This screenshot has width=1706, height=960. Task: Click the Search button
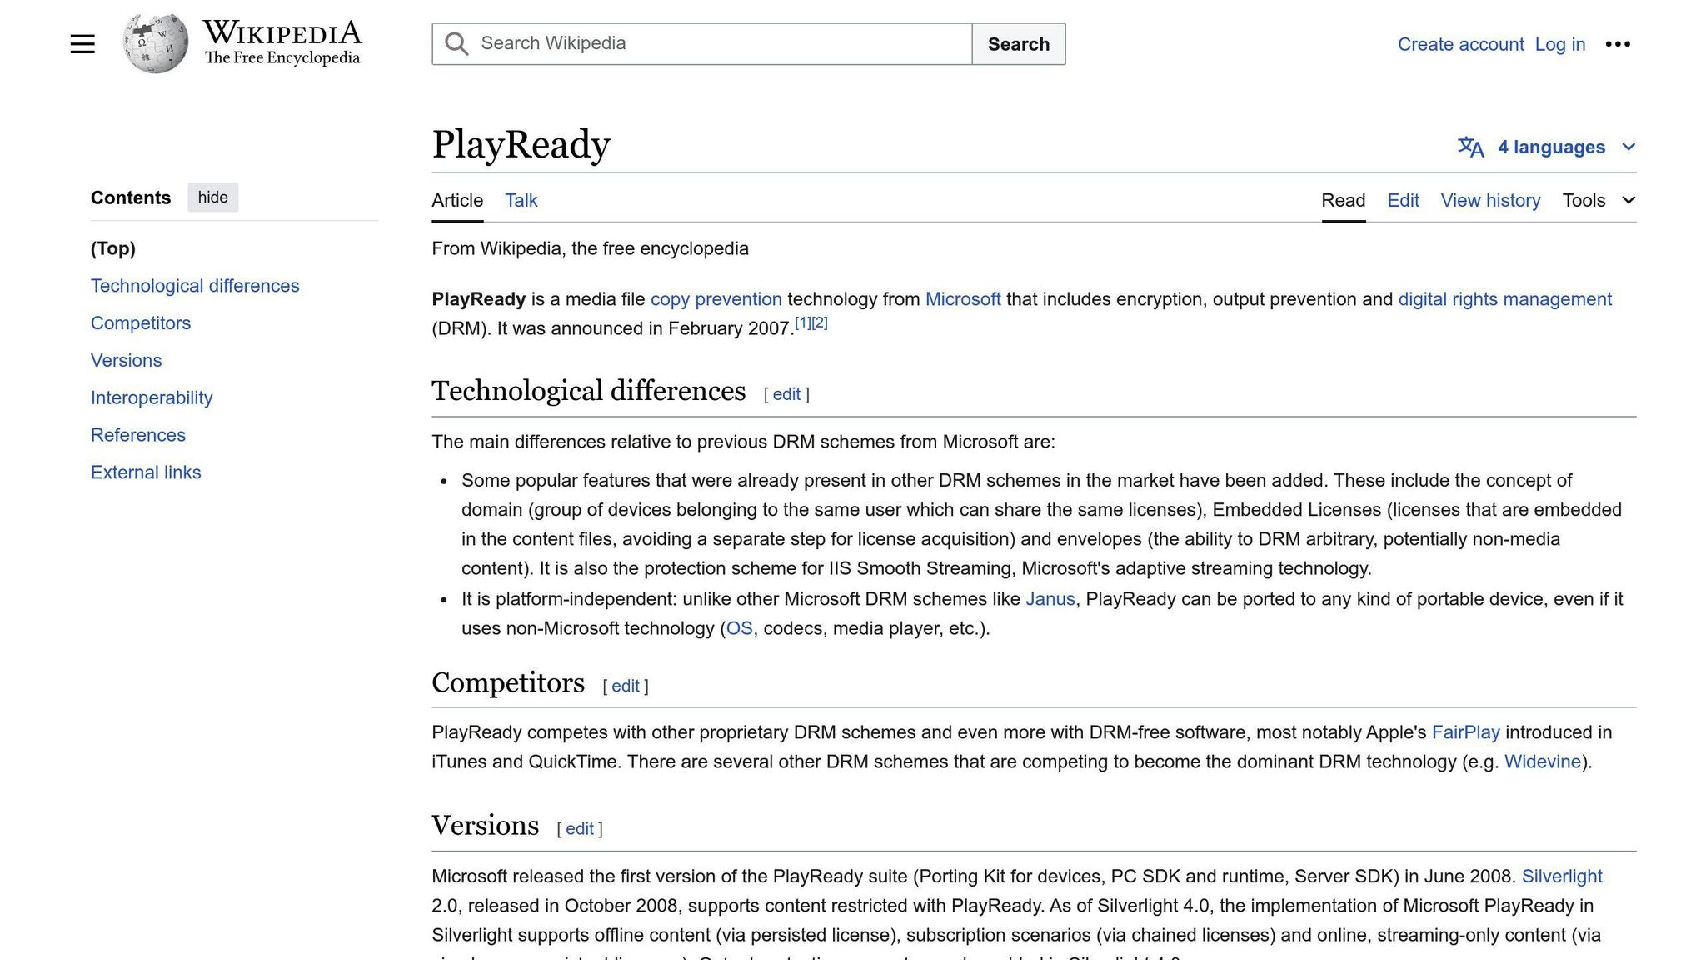(x=1018, y=44)
